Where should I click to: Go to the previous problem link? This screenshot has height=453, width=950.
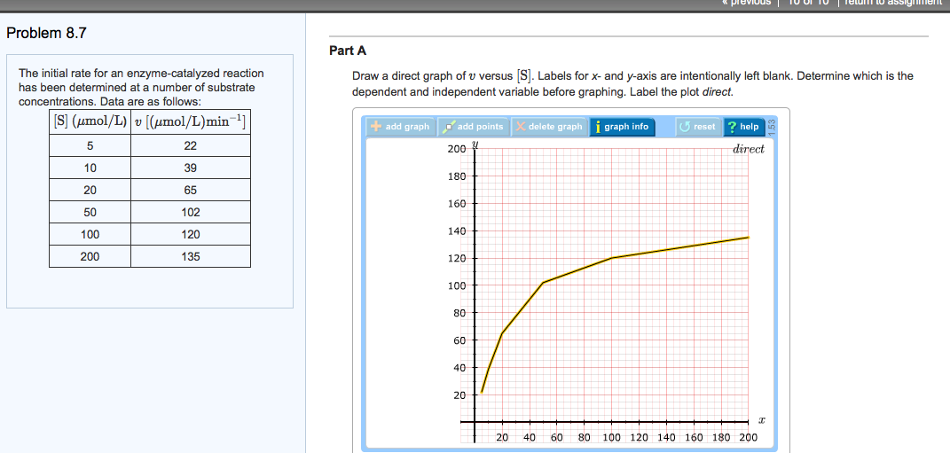tap(747, 3)
